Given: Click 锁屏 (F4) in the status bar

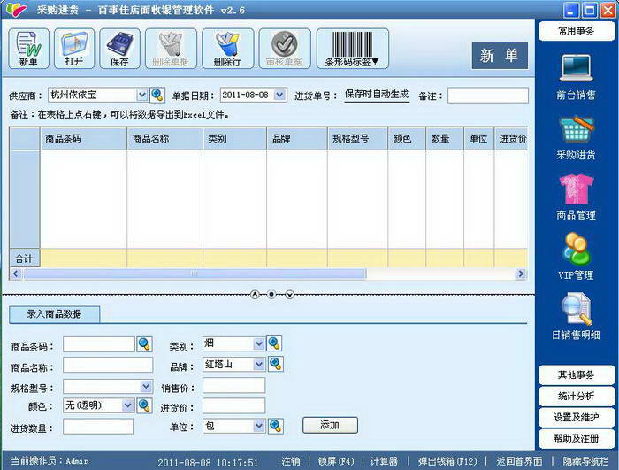Looking at the screenshot, I should (336, 461).
